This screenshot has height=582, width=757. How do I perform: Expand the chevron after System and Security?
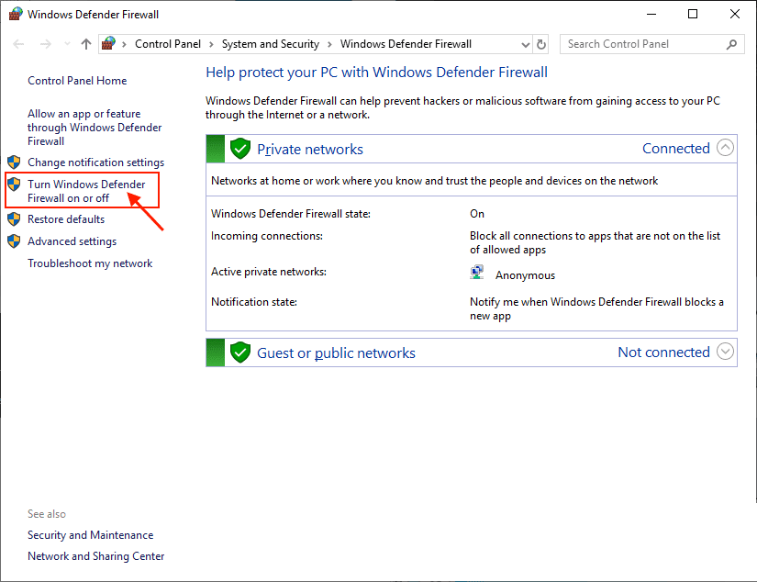329,44
